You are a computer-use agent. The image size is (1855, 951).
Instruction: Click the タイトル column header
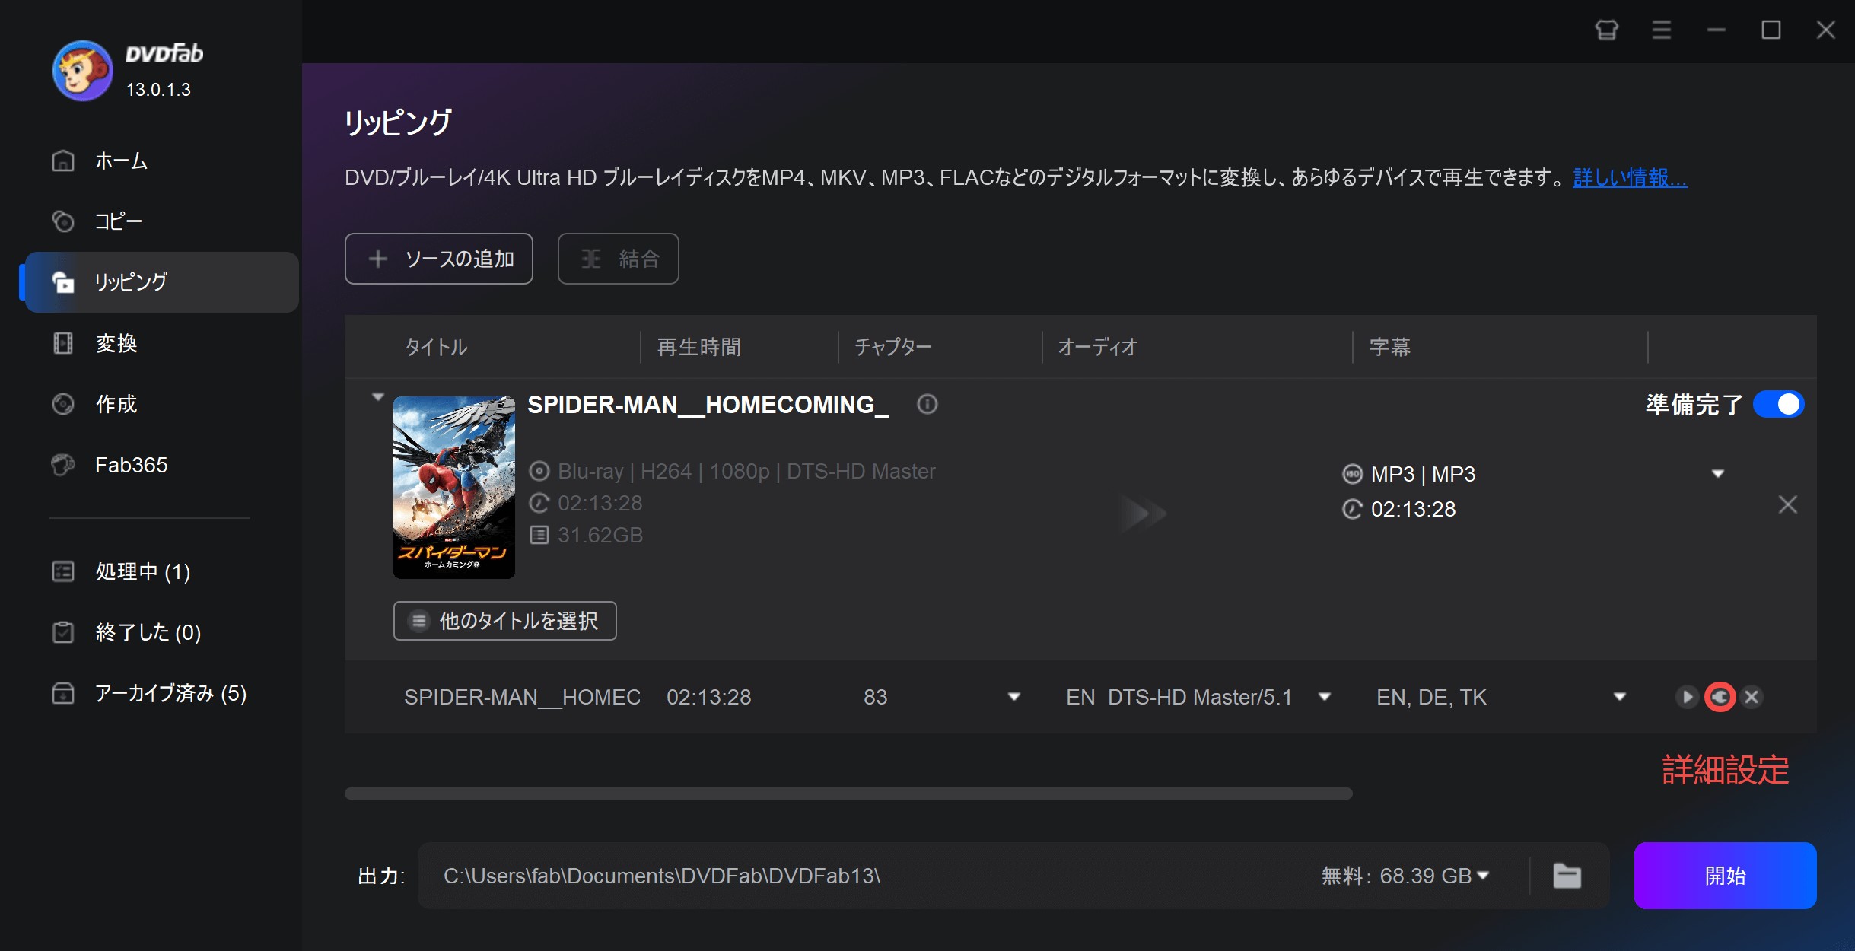(436, 347)
